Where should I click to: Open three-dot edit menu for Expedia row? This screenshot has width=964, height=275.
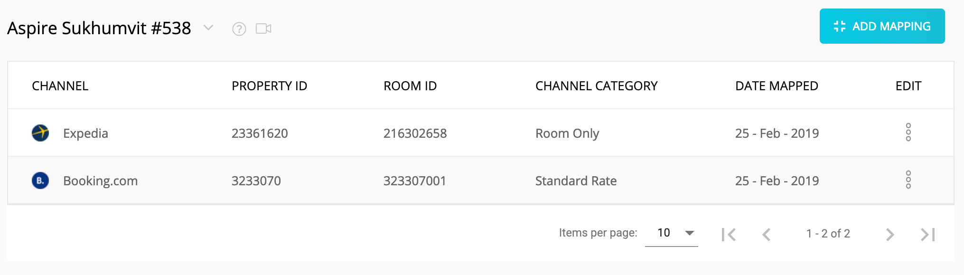tap(908, 133)
